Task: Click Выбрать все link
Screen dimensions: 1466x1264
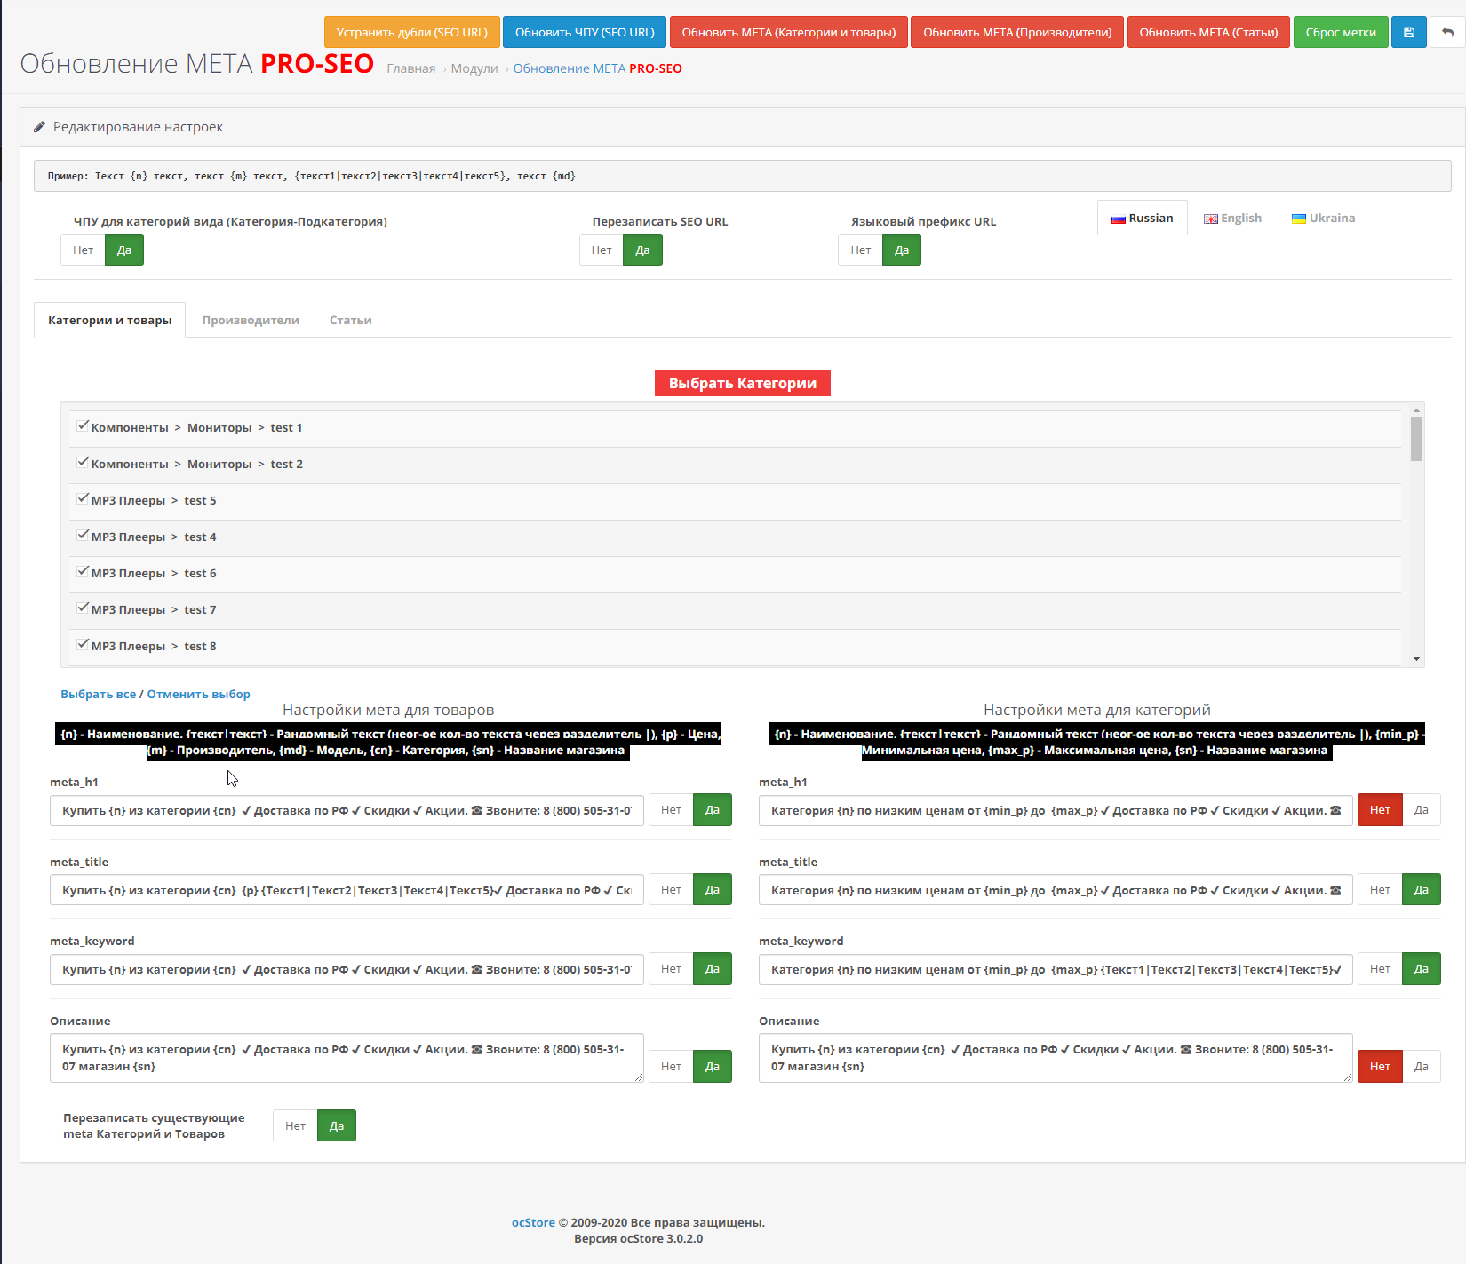Action: [98, 695]
